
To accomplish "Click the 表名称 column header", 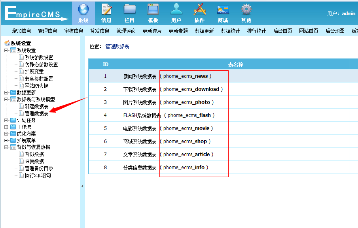I will coord(236,64).
